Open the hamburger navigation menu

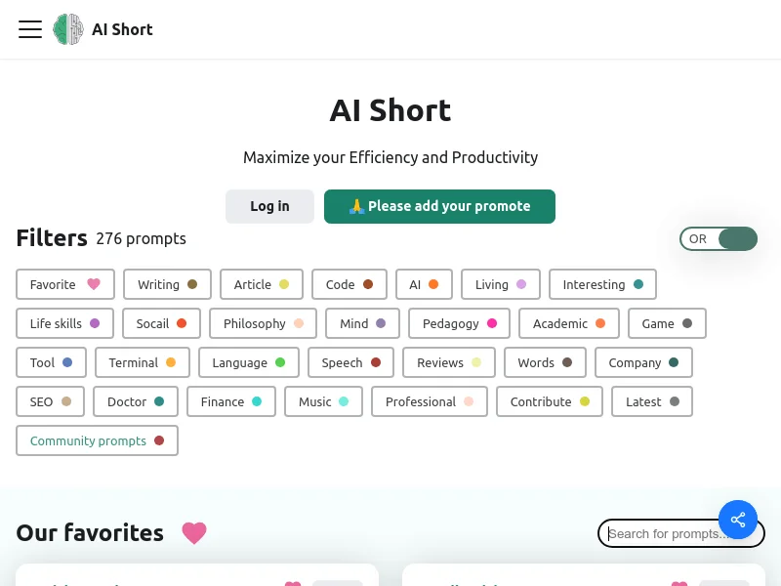[x=30, y=29]
